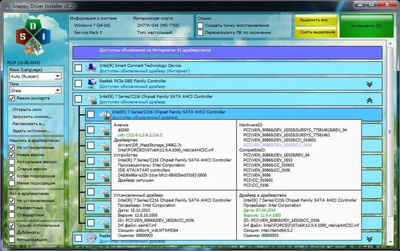Click the Realtek PCIe GBE controller icon
Image resolution: width=400 pixels, height=251 pixels.
click(x=91, y=83)
